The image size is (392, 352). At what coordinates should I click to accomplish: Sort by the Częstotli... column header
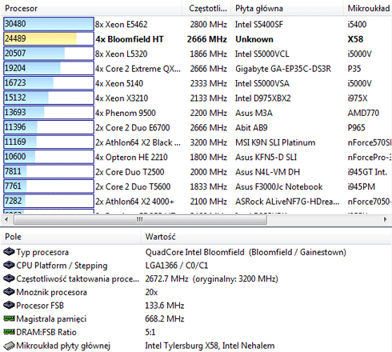click(206, 8)
